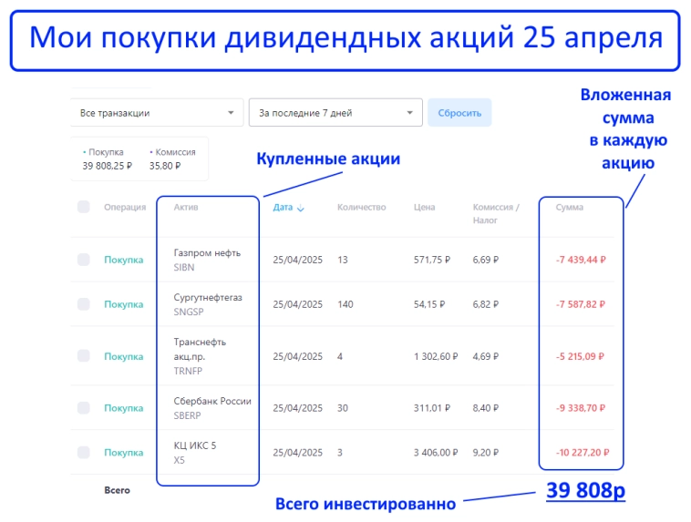Click the sum -5 215,09 ₽

[x=580, y=356]
